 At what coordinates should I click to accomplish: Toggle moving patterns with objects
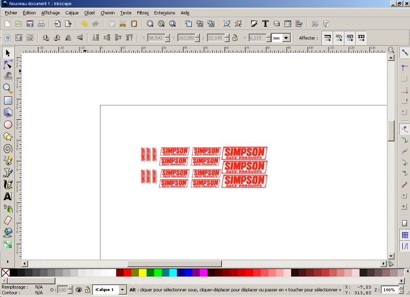361,38
